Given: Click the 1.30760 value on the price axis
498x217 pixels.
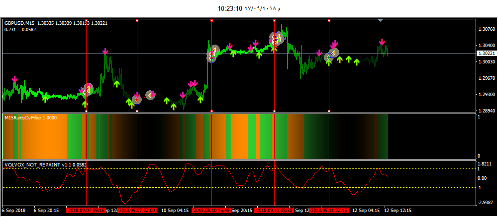Looking at the screenshot, I should (x=485, y=29).
